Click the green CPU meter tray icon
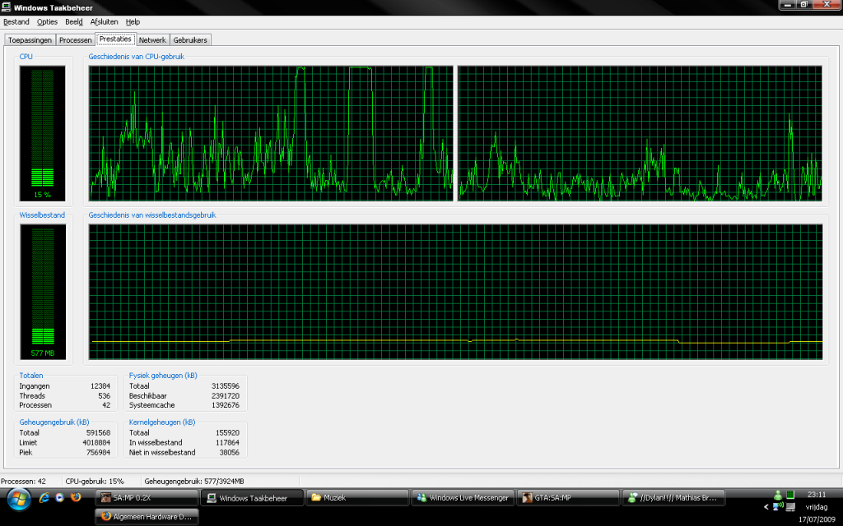Screen dimensions: 843x526 790,495
